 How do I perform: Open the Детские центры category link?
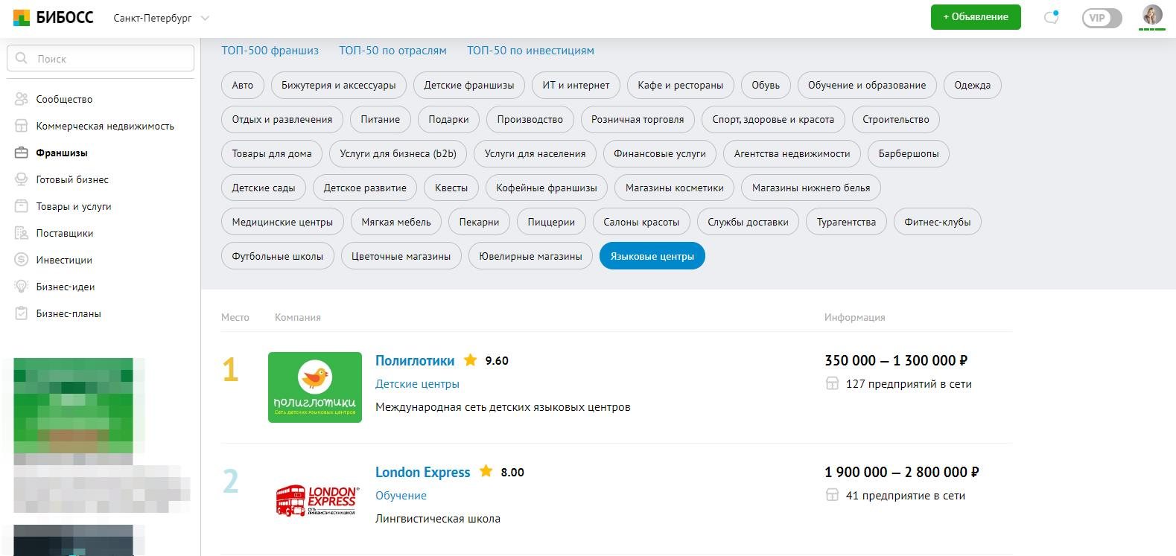point(417,384)
